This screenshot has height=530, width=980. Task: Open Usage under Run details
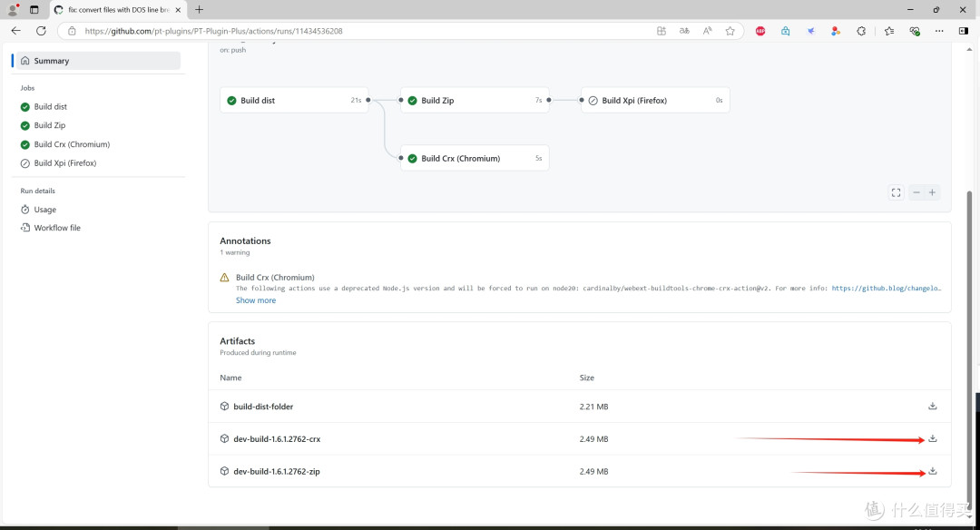pos(45,210)
